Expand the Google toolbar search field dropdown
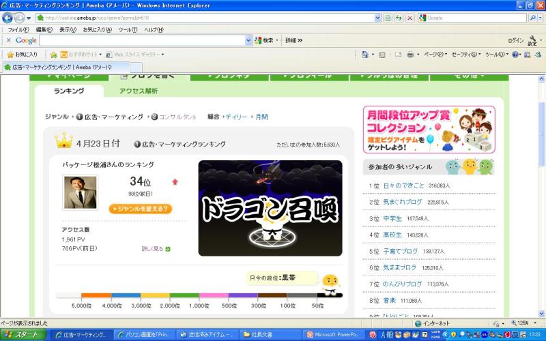Image resolution: width=546 pixels, height=341 pixels. click(248, 40)
